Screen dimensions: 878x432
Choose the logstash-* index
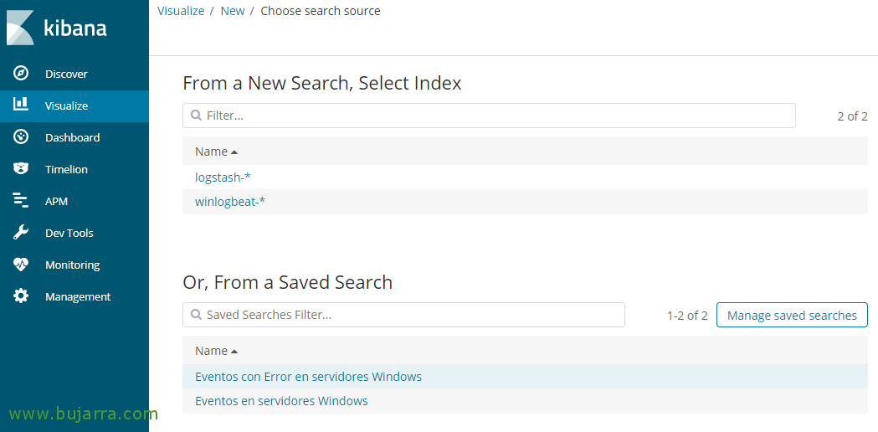click(223, 177)
